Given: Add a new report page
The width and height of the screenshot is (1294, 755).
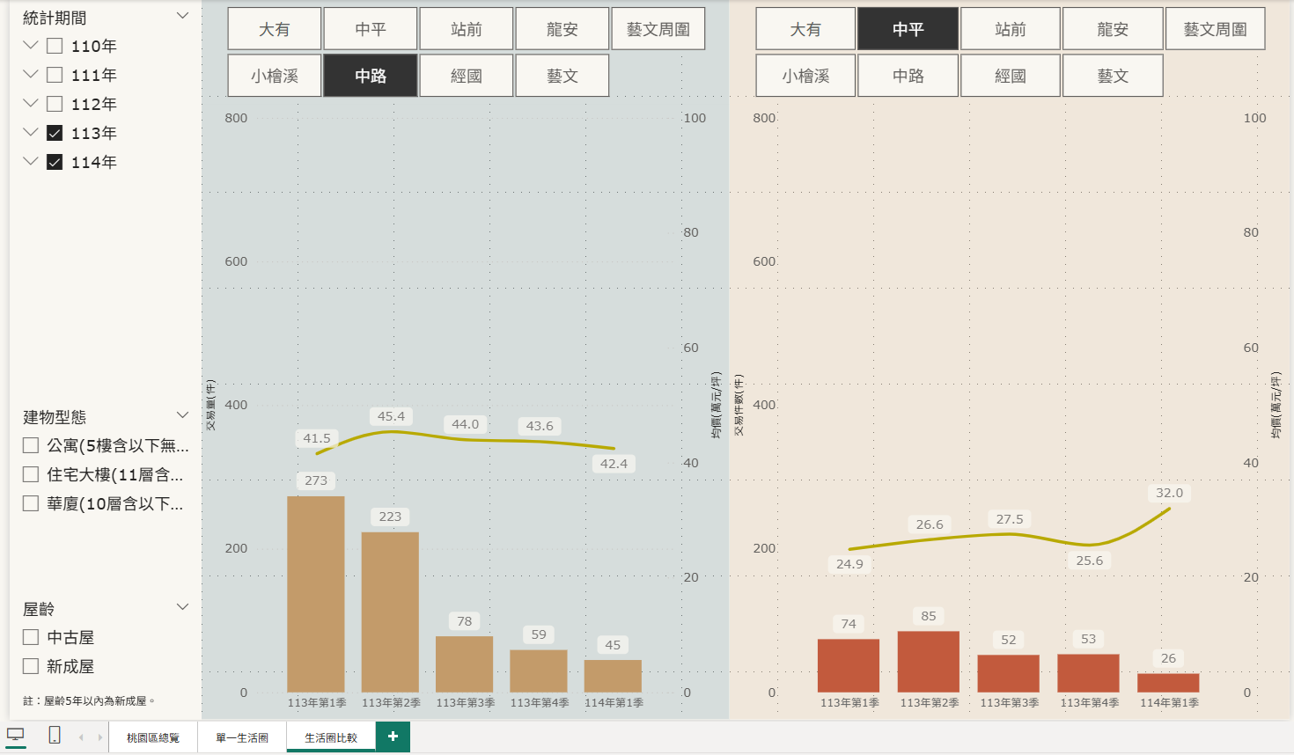Looking at the screenshot, I should coord(393,737).
